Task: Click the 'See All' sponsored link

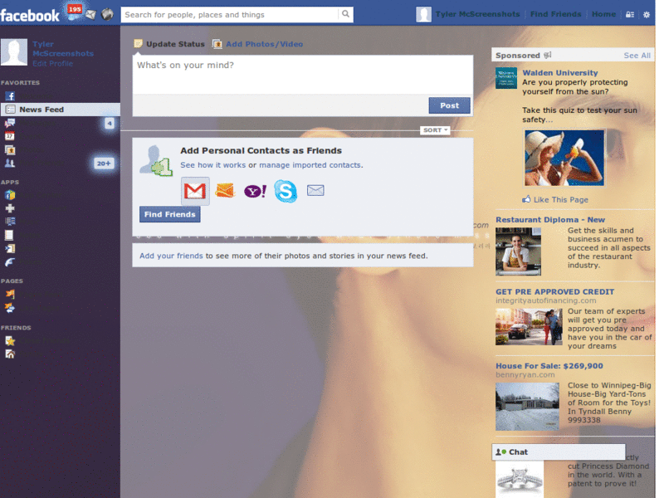Action: click(x=637, y=56)
